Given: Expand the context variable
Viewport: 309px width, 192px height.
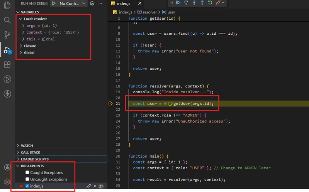Looking at the screenshot, I should pos(23,32).
